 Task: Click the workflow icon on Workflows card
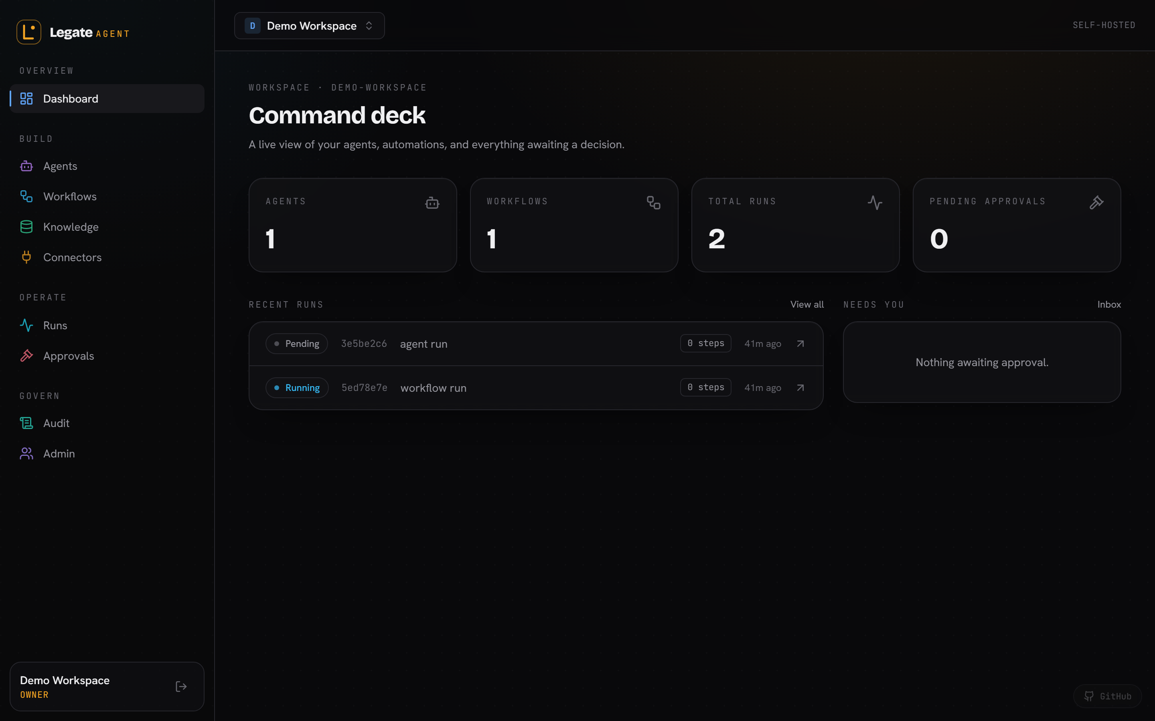[x=653, y=203]
